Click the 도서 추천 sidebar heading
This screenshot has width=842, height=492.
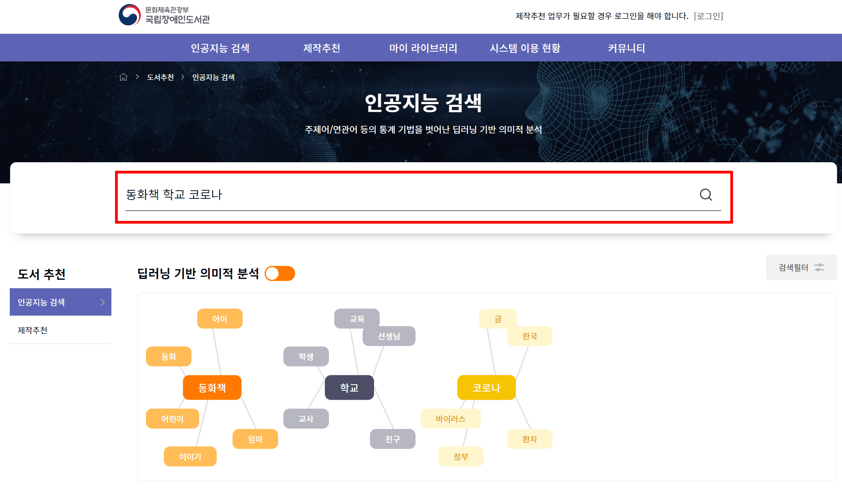pos(41,274)
